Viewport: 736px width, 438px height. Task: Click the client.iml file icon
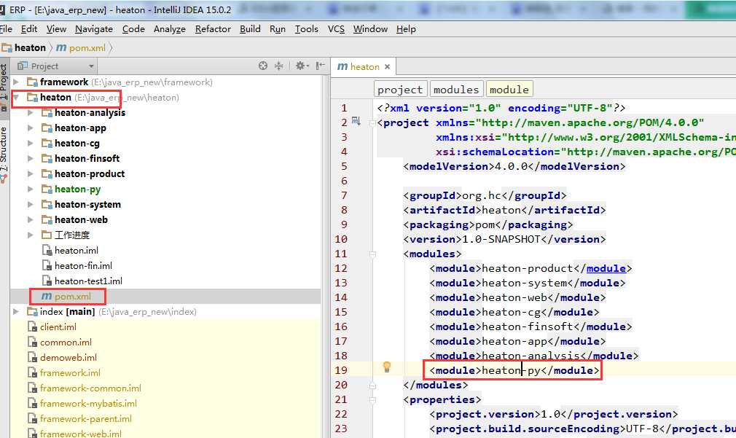(x=32, y=326)
